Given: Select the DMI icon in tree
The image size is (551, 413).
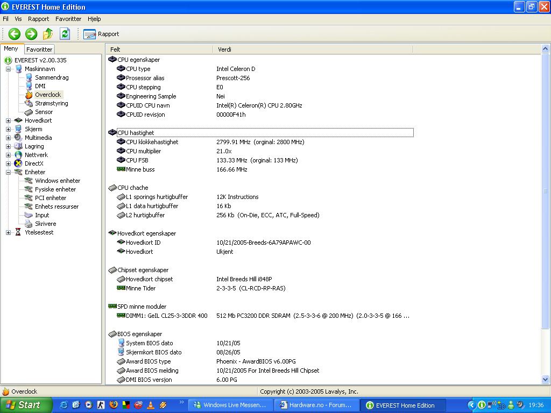Looking at the screenshot, I should pyautogui.click(x=29, y=86).
